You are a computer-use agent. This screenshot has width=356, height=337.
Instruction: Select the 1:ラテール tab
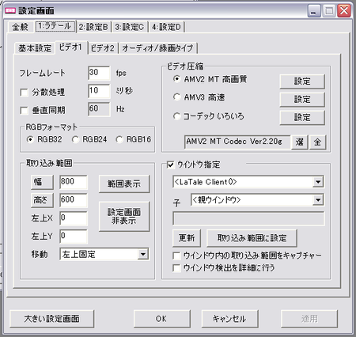[55, 26]
